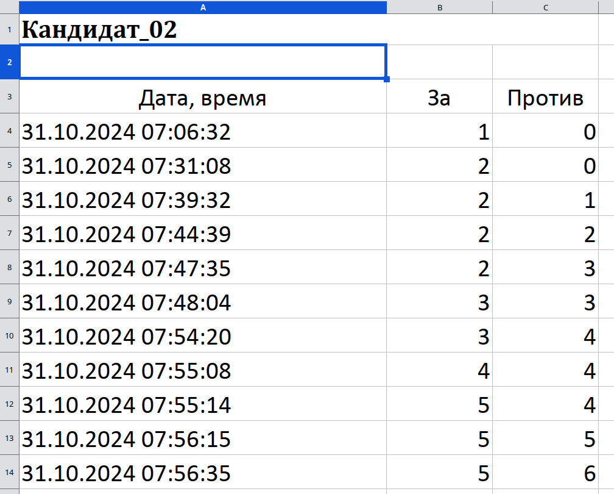Select cell 31.10.2024 07:44:39
This screenshot has width=614, height=494.
203,233
